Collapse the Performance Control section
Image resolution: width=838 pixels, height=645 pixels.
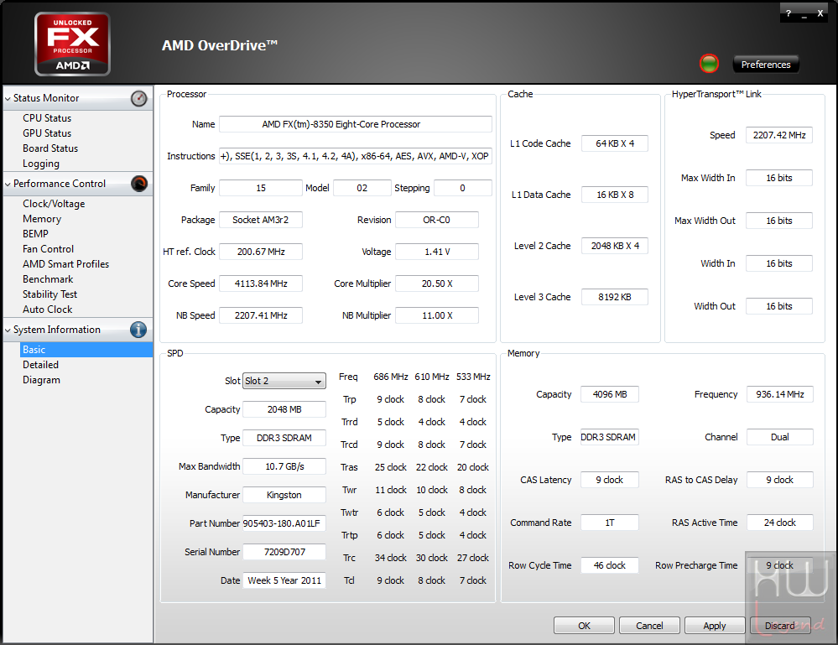pos(8,185)
